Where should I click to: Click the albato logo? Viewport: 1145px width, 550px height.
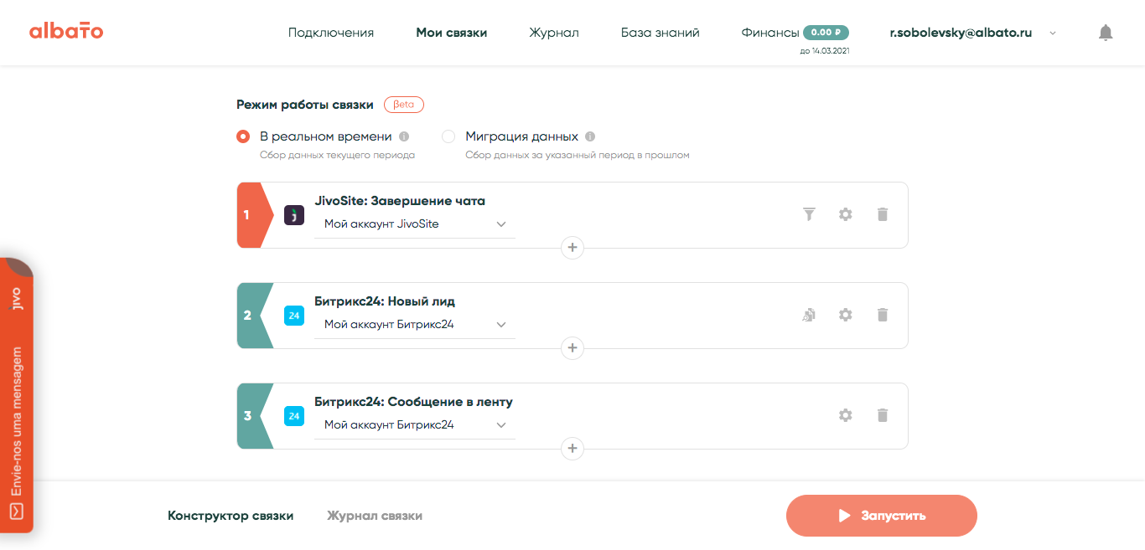click(x=66, y=32)
